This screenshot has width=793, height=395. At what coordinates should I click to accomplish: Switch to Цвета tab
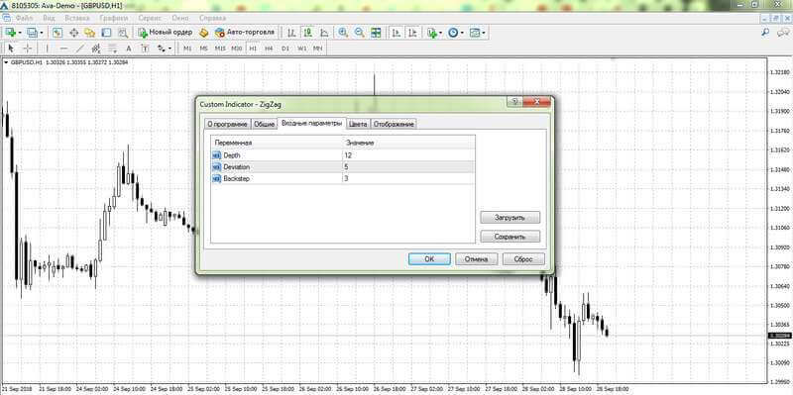point(358,125)
